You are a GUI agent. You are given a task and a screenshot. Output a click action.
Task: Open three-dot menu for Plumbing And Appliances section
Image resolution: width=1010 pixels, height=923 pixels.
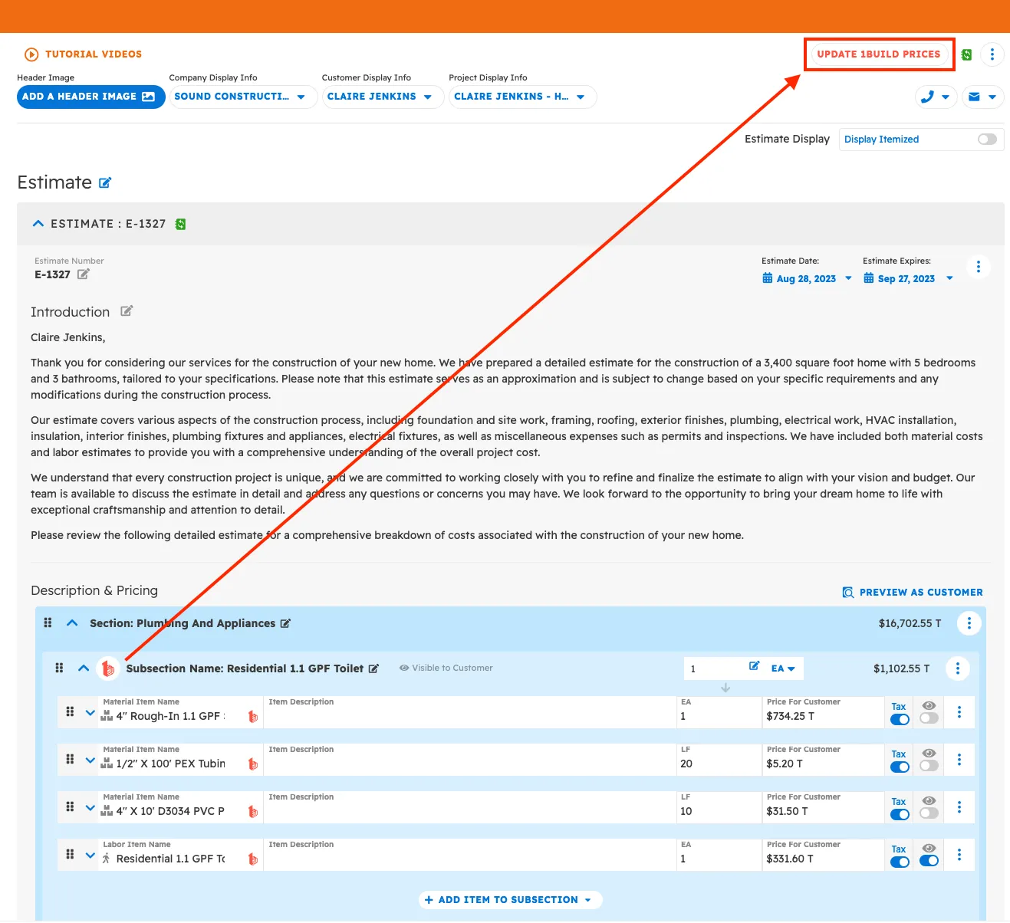point(969,623)
